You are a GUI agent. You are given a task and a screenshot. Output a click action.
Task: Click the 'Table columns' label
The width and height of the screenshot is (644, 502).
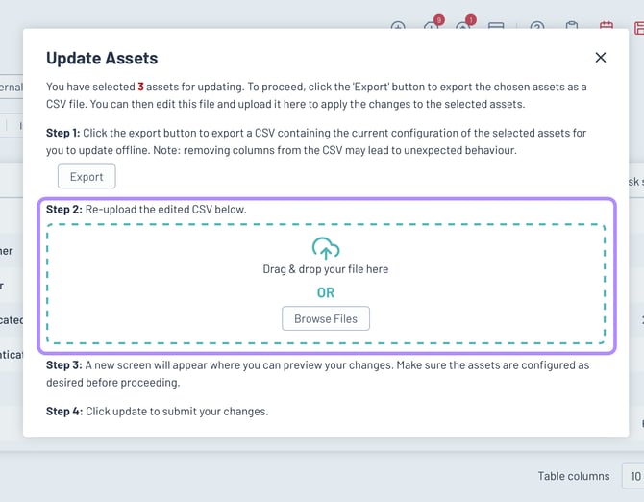(574, 476)
